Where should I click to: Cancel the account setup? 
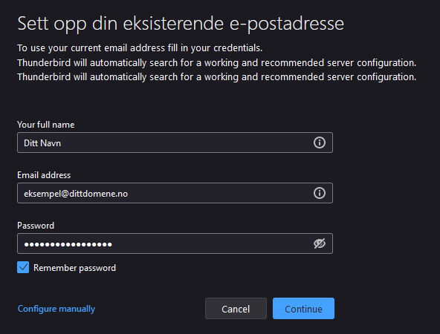click(x=236, y=309)
